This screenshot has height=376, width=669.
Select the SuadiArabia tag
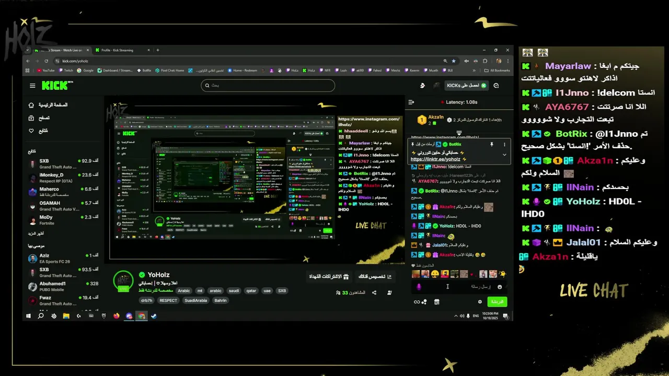tap(195, 300)
